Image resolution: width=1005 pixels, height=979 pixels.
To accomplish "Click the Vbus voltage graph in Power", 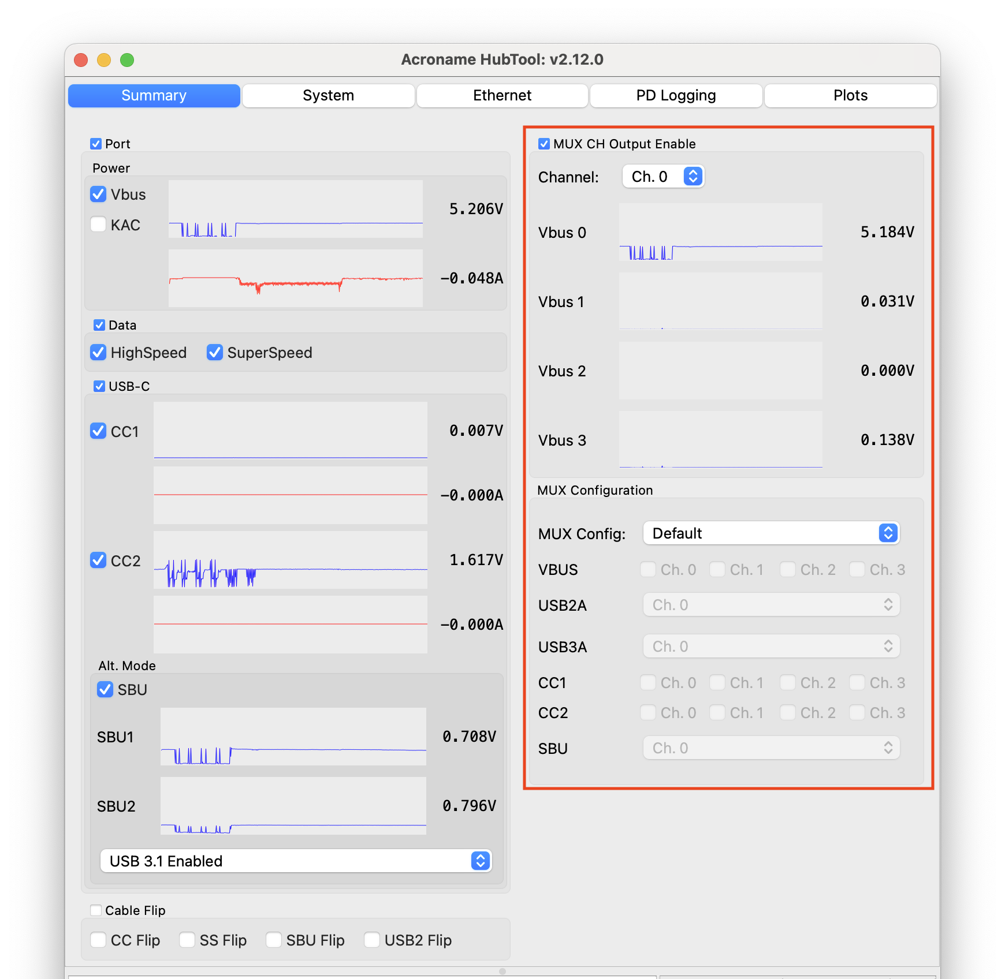I will pyautogui.click(x=295, y=209).
